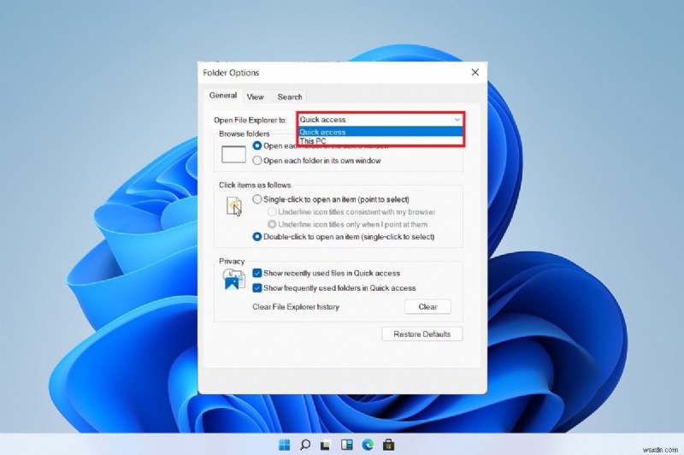The width and height of the screenshot is (684, 455).
Task: Close the Folder Options dialog
Action: click(475, 73)
